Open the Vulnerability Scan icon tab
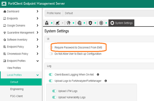The image size is (154, 101). click(101, 23)
